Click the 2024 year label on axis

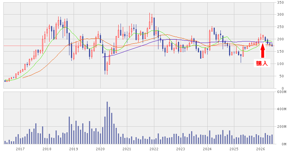[207, 149]
